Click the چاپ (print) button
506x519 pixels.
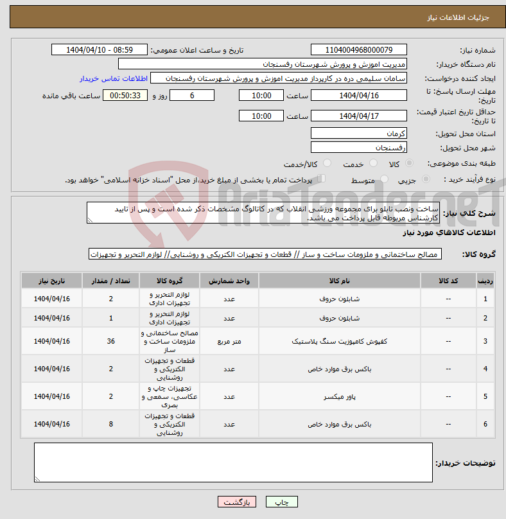(282, 502)
